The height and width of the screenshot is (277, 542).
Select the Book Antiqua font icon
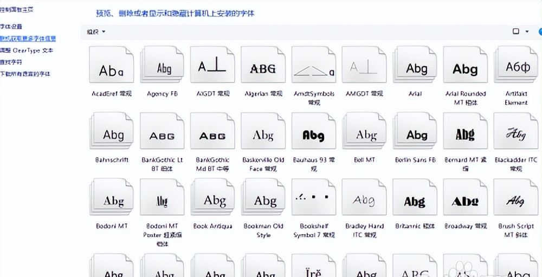212,197
